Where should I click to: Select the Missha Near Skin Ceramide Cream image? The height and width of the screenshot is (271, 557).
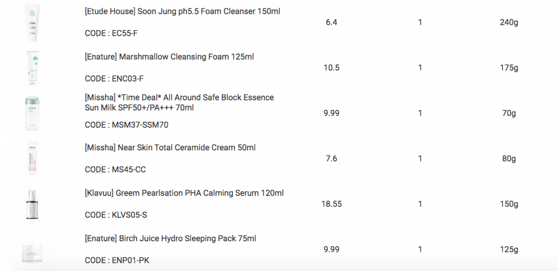point(32,159)
